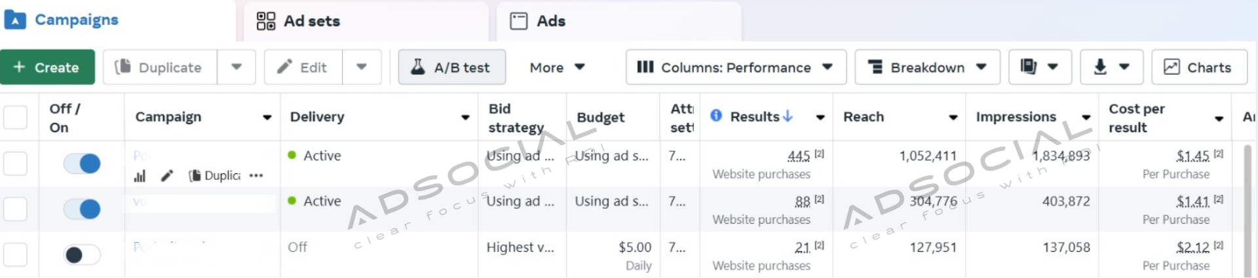
Task: Expand the arrow next to Duplicate button
Action: pos(237,67)
